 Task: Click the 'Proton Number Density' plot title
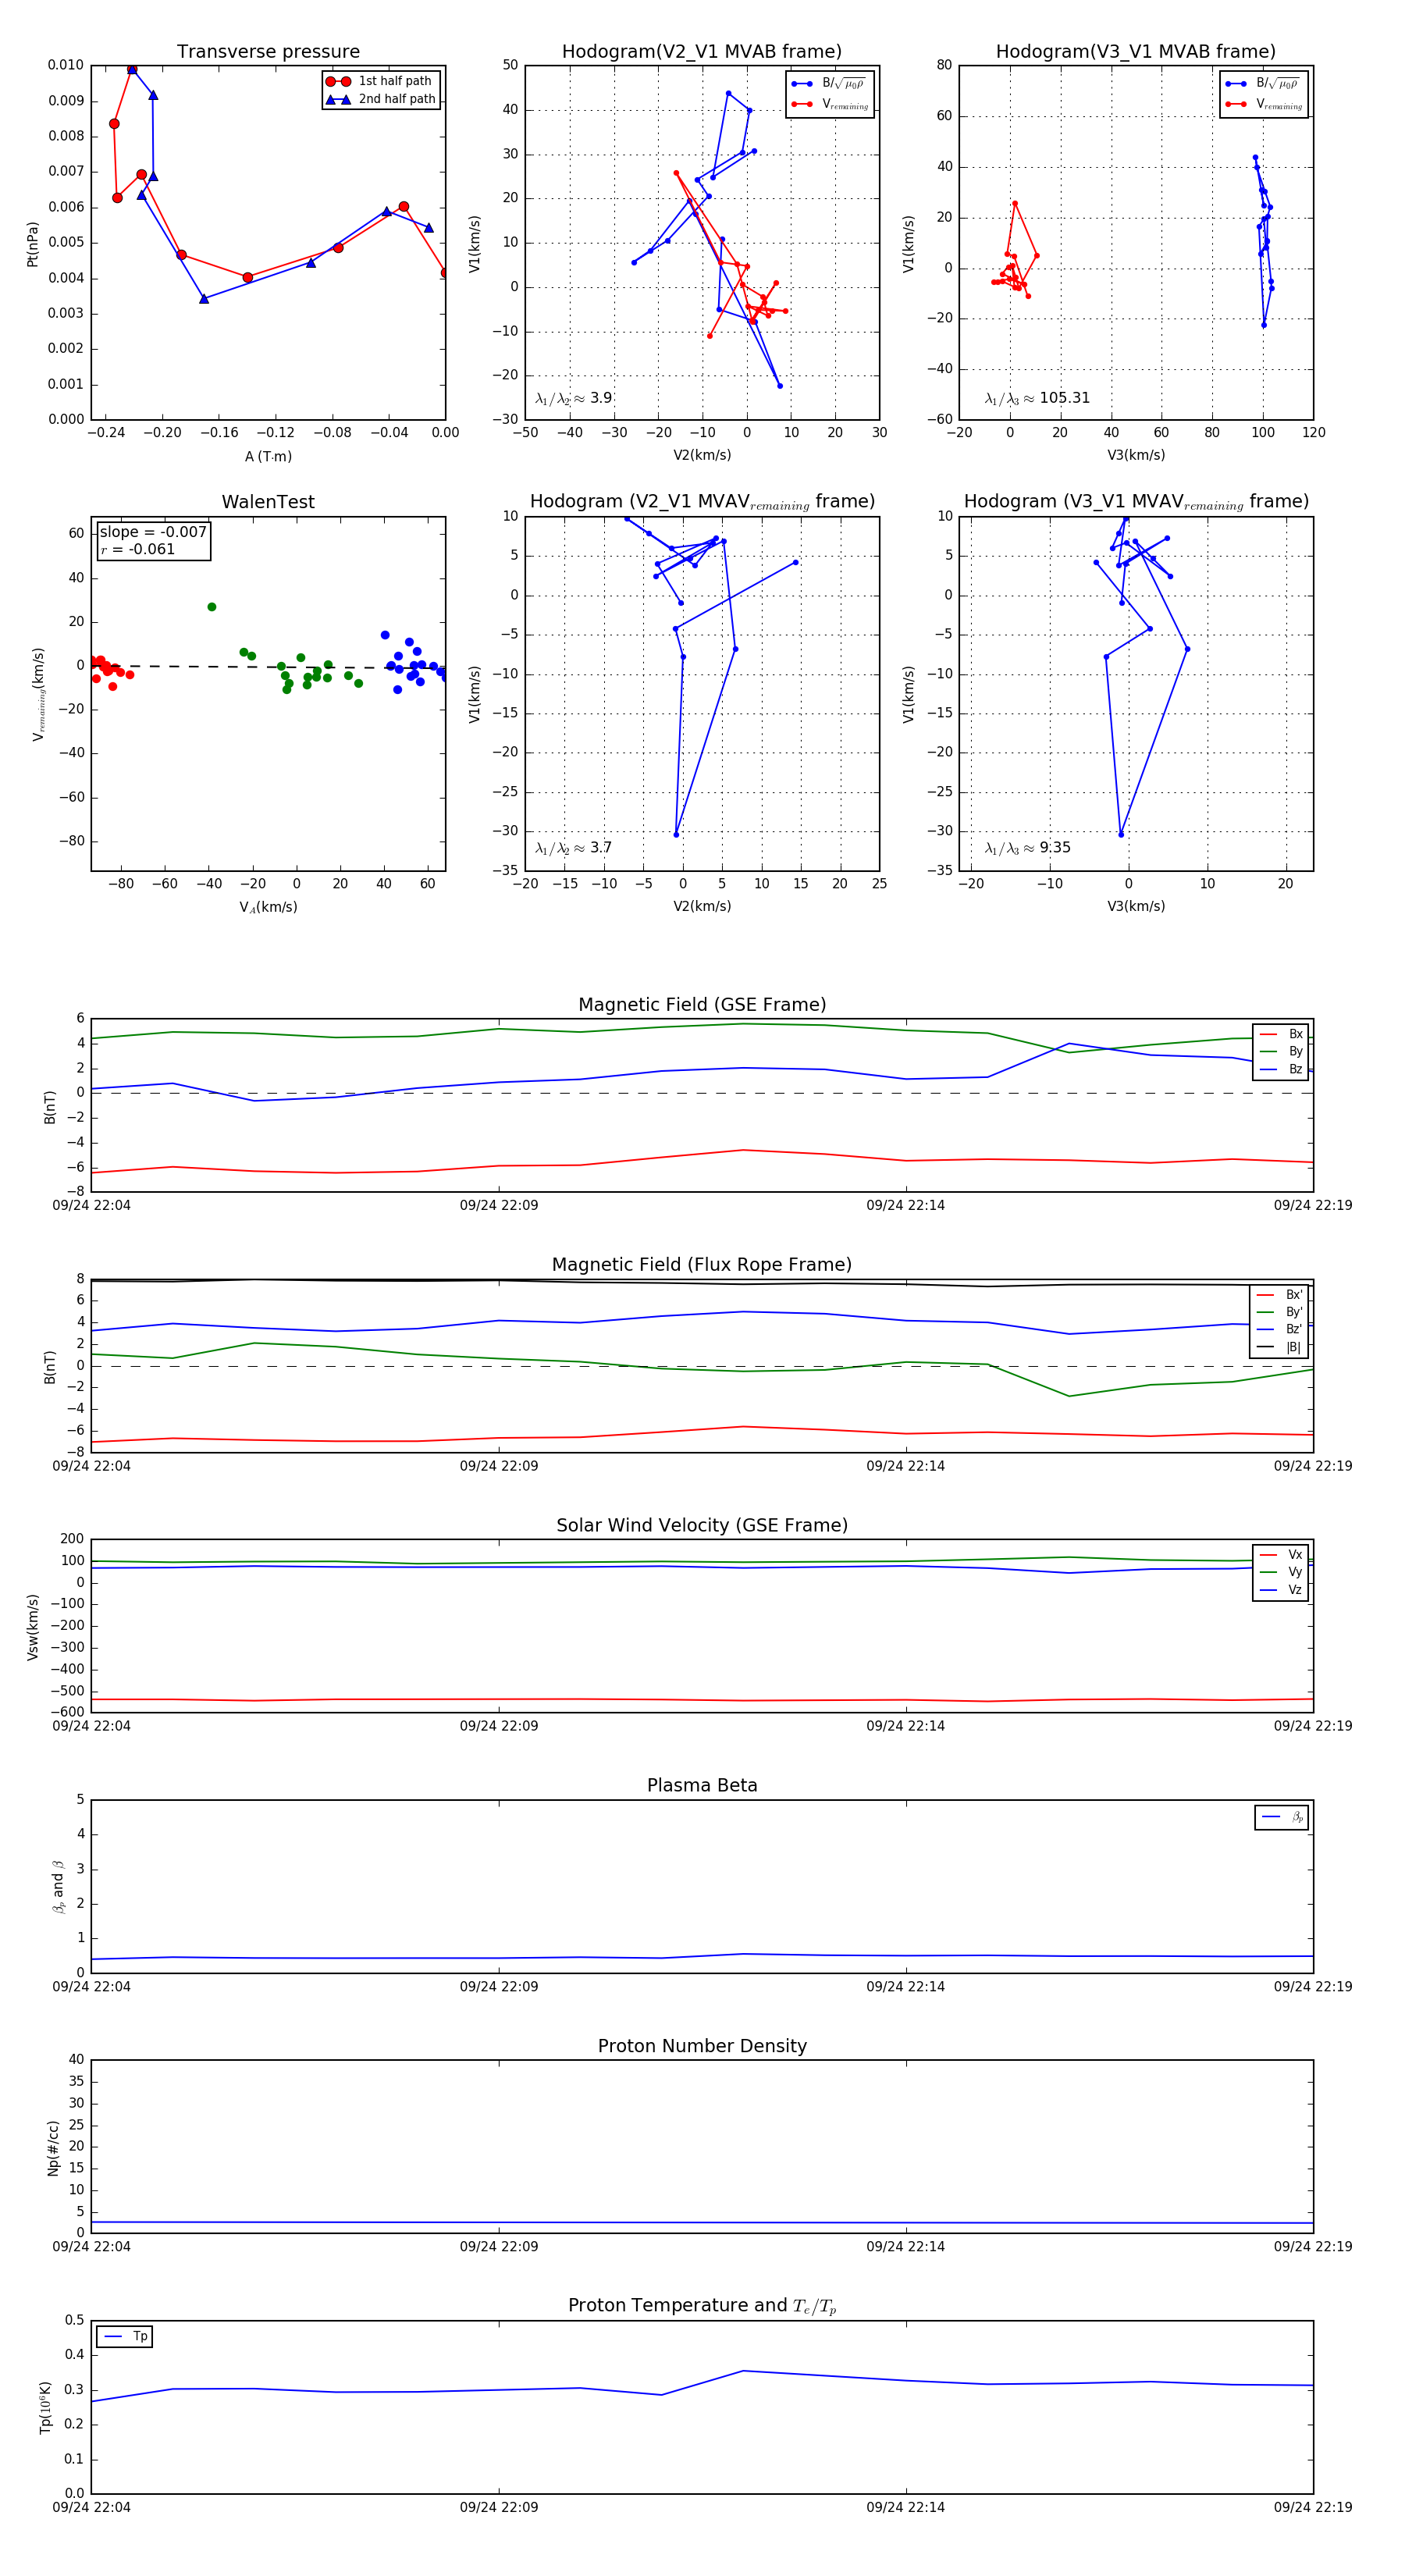click(x=702, y=2046)
